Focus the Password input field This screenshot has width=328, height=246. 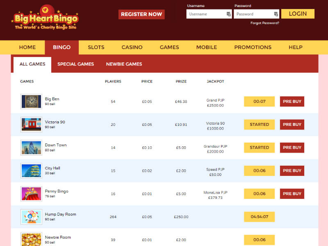[x=257, y=14]
